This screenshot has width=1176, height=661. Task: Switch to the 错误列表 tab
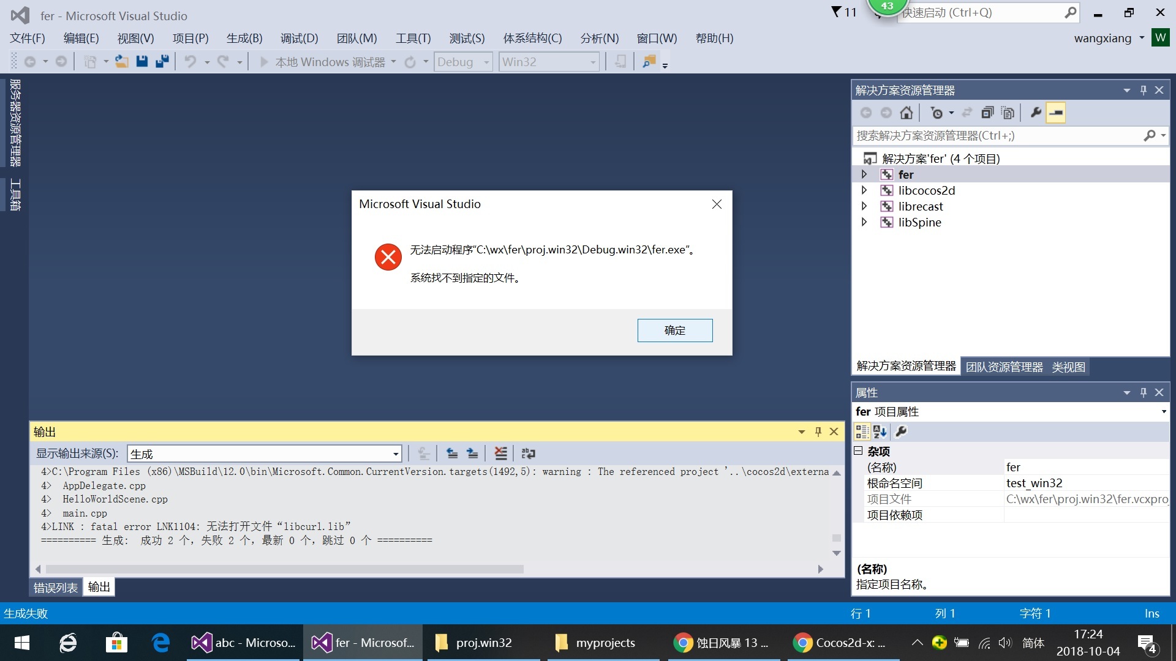55,588
